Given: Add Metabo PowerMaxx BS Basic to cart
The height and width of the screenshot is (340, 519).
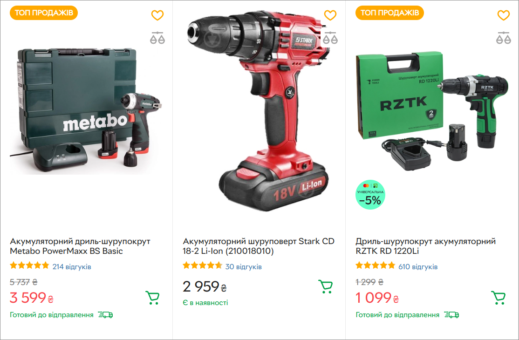Looking at the screenshot, I should [x=153, y=298].
